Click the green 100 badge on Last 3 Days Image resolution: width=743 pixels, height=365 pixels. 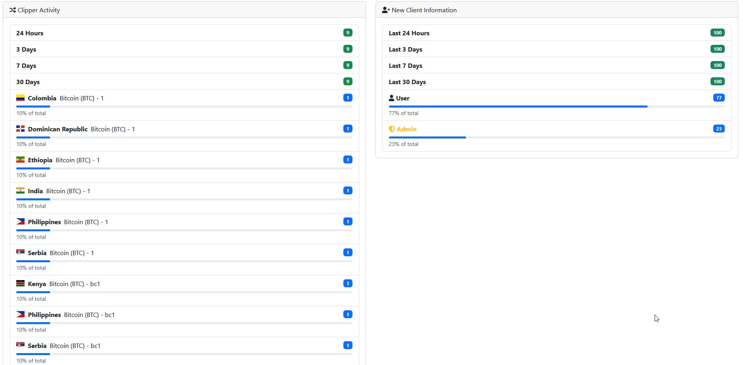click(x=717, y=49)
